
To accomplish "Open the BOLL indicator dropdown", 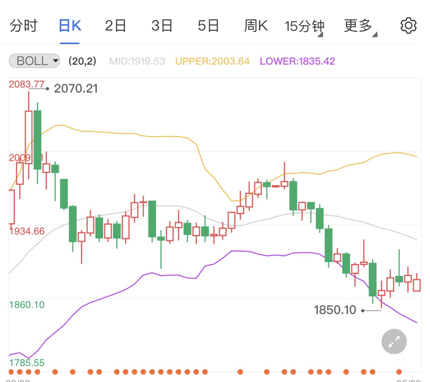I will [x=34, y=61].
